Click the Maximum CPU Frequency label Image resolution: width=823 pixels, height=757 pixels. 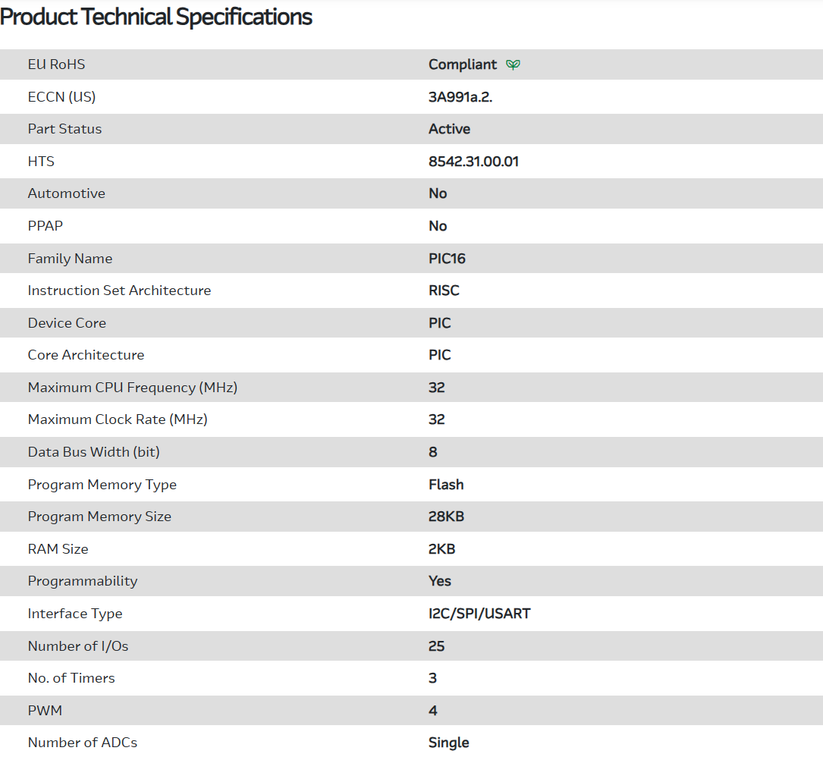[x=133, y=388]
